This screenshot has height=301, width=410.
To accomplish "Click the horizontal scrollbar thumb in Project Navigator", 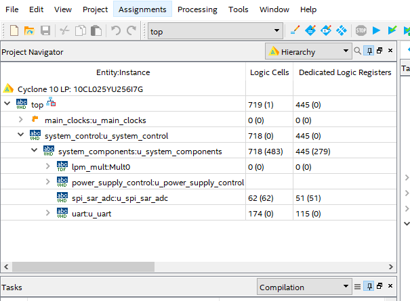I will pos(83,267).
